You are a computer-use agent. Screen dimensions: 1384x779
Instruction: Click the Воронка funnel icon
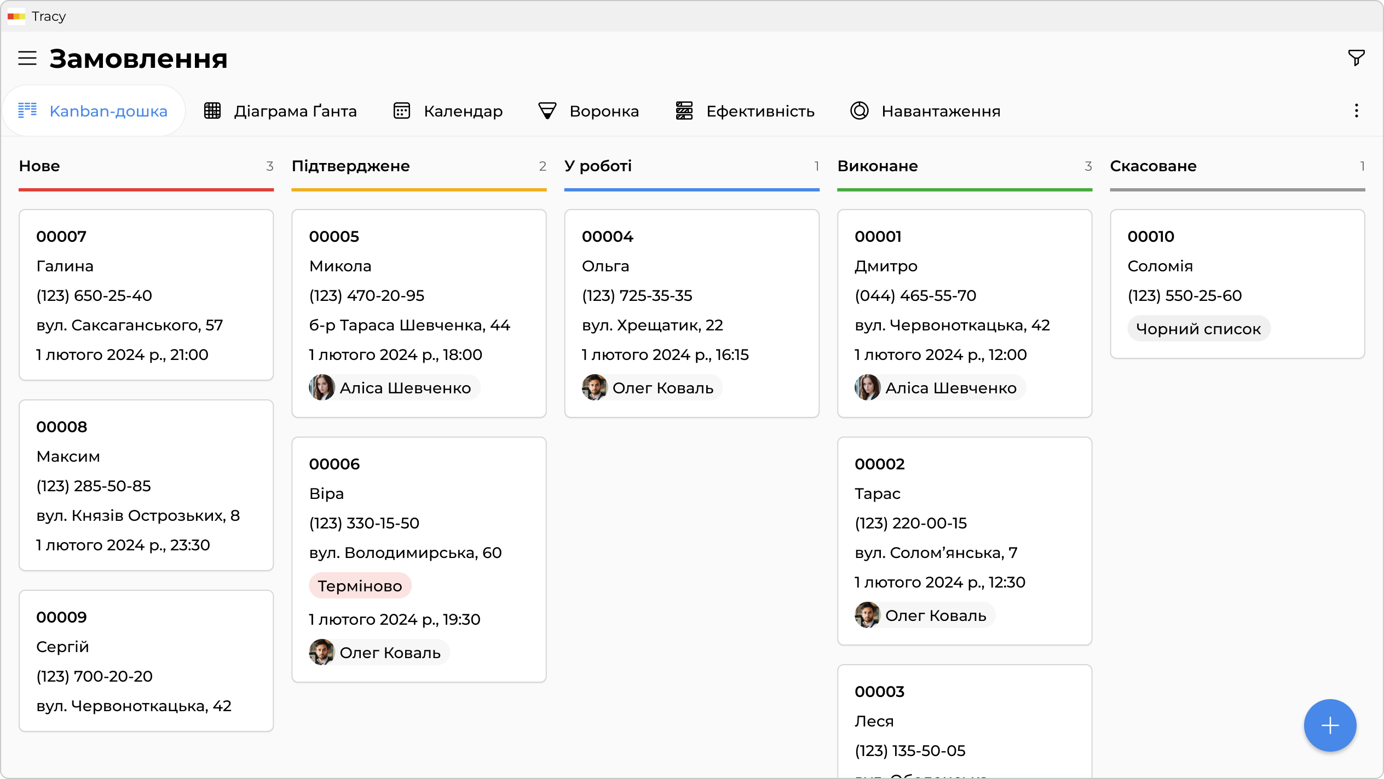(x=547, y=111)
